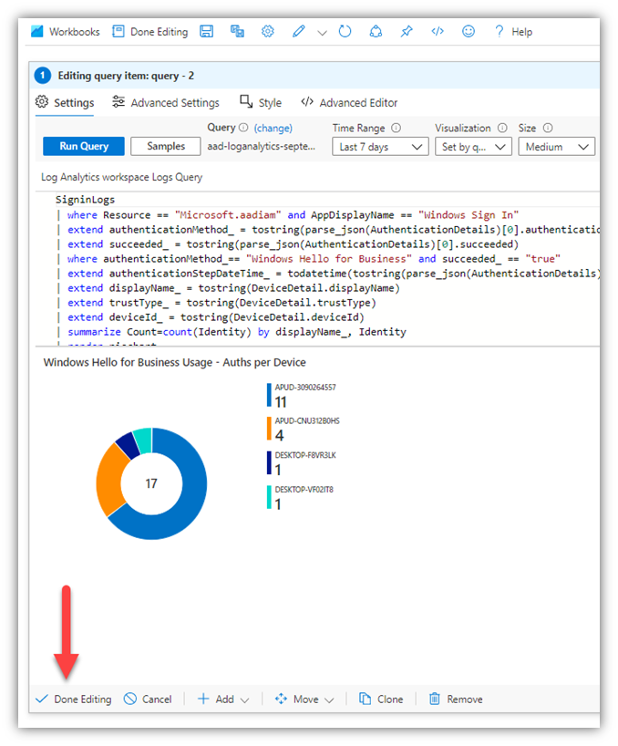Save the workbook with the floppy disk icon
Image resolution: width=618 pixels, height=746 pixels.
pyautogui.click(x=206, y=31)
